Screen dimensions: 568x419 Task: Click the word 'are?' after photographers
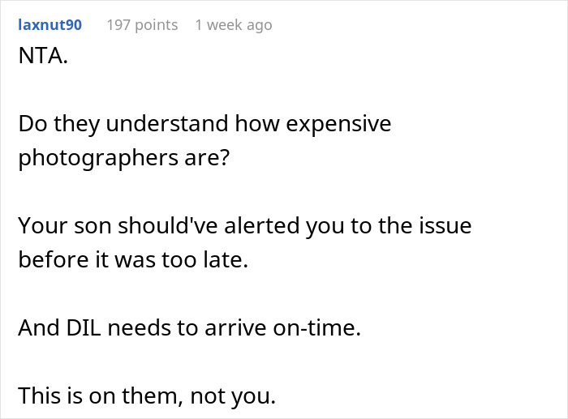[x=209, y=157]
